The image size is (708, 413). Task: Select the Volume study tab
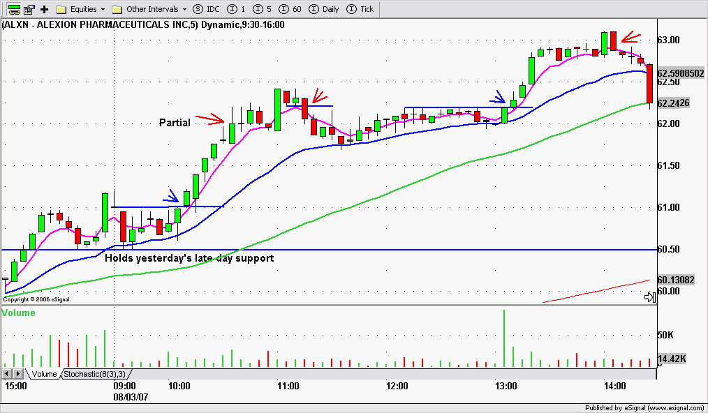[x=44, y=374]
